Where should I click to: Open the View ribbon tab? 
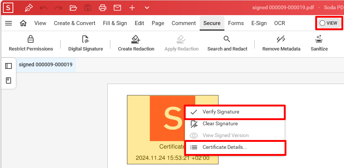point(40,23)
